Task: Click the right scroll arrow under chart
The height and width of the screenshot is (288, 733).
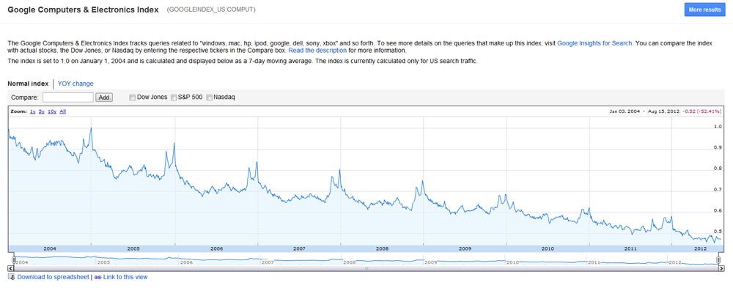Action: pyautogui.click(x=721, y=268)
